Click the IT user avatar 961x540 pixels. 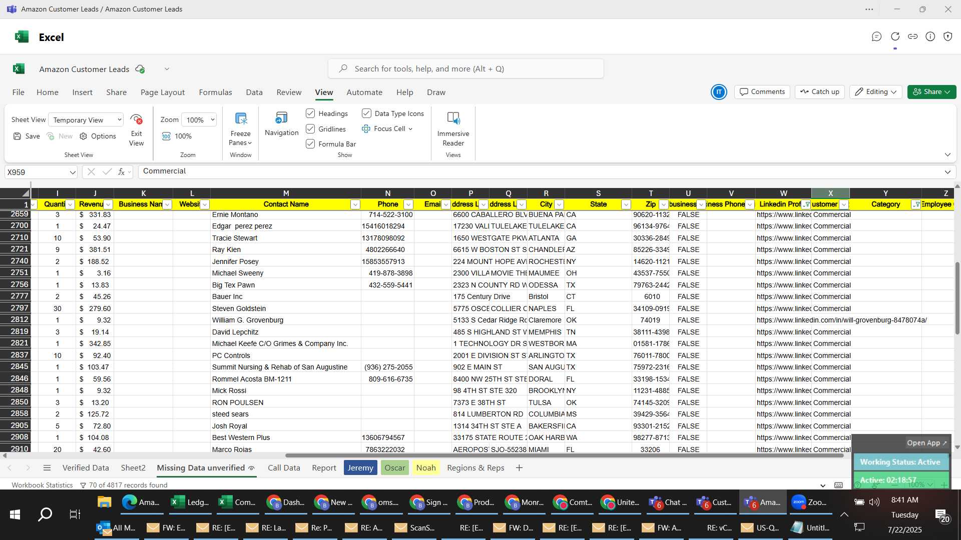coord(719,92)
